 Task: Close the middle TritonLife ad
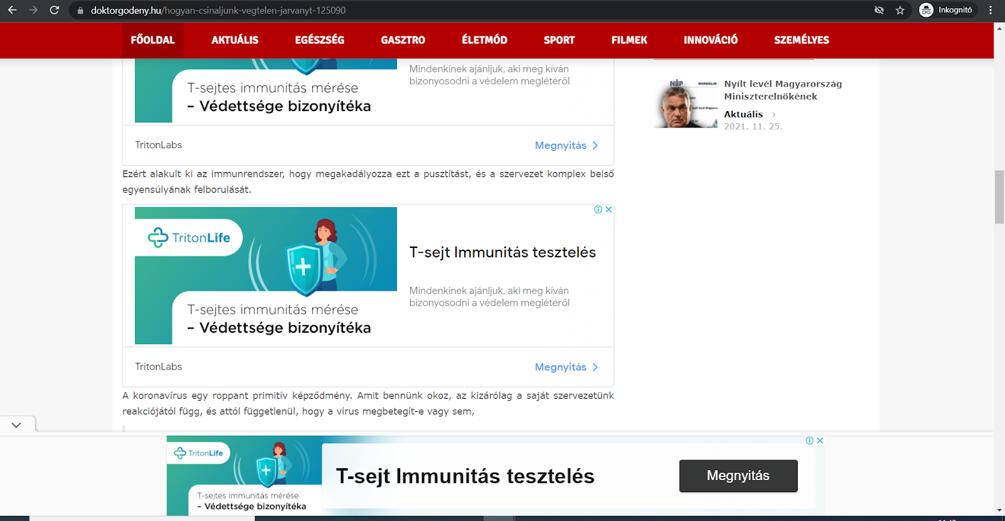coord(609,210)
